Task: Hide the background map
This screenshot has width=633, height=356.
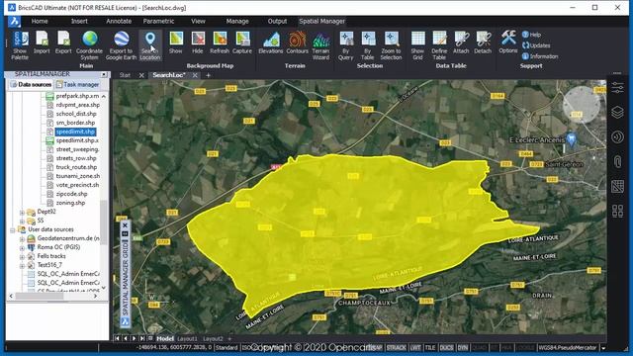Action: 198,40
